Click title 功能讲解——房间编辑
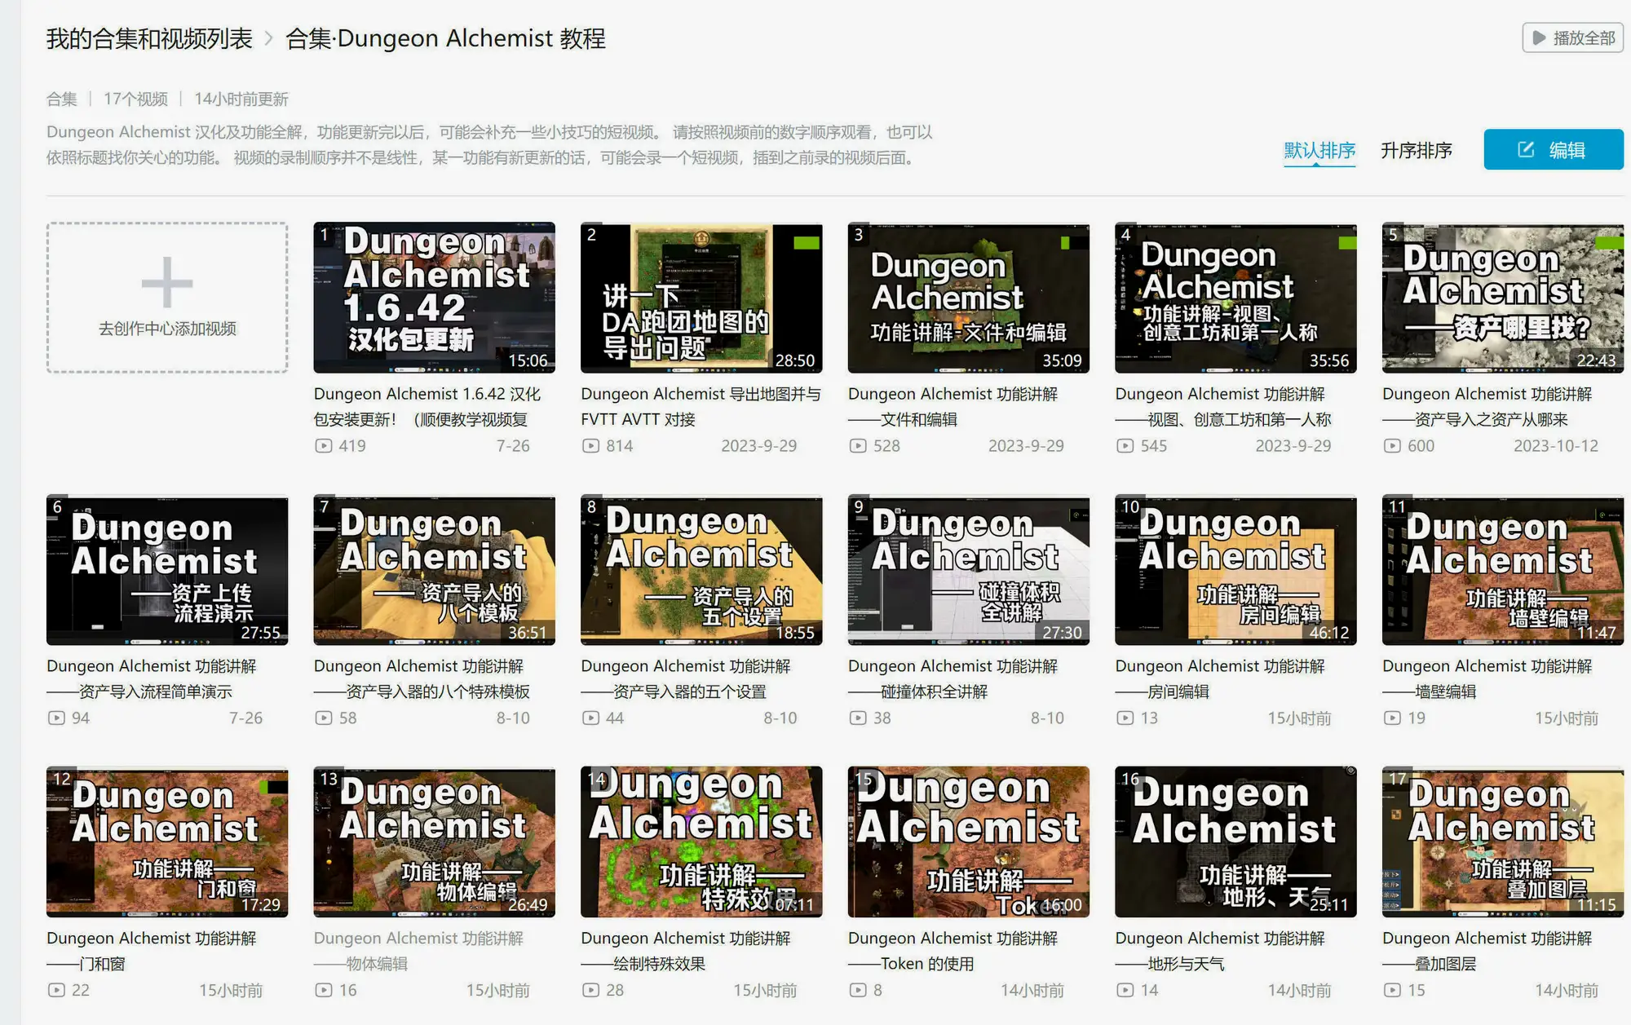 [x=1220, y=679]
